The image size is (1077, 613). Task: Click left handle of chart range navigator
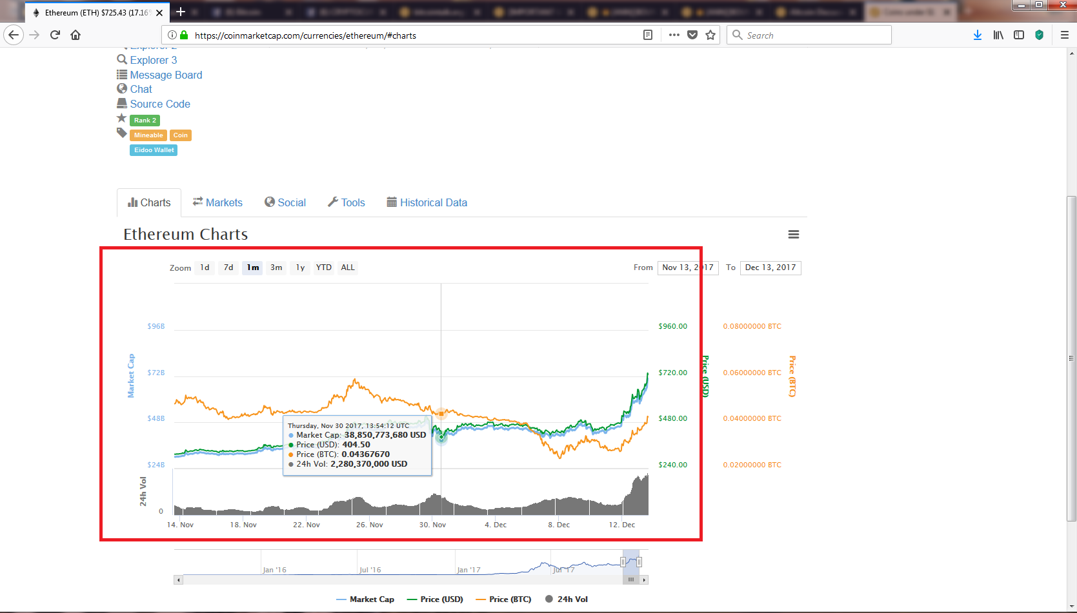coord(623,562)
